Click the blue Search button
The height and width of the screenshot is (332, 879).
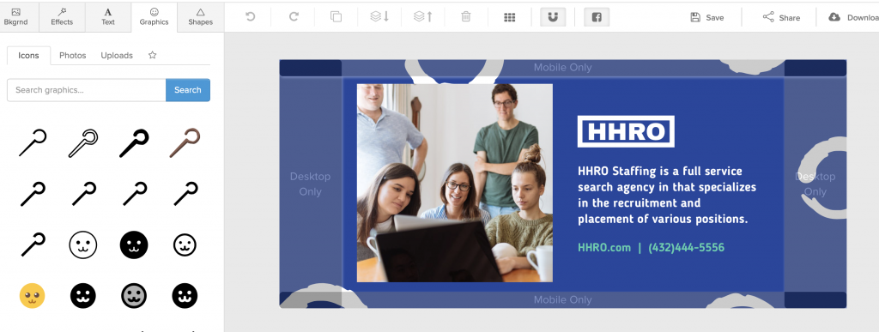(188, 89)
